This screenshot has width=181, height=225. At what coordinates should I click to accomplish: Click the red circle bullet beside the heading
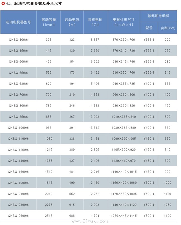pyautogui.click(x=3, y=4)
